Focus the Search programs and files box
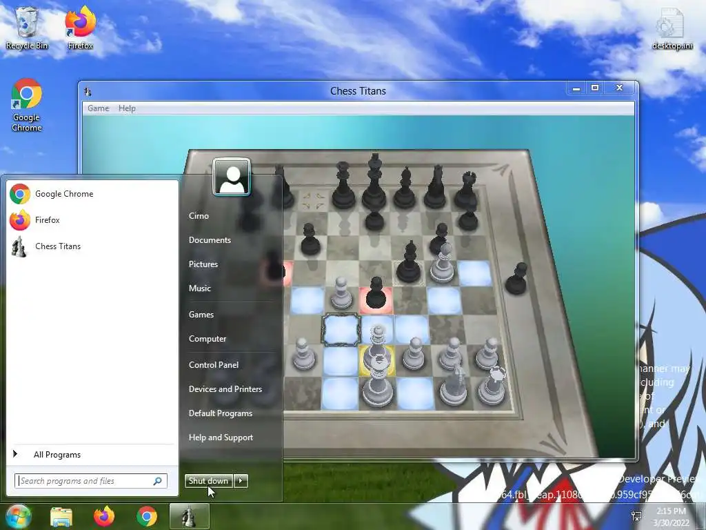 [91, 481]
